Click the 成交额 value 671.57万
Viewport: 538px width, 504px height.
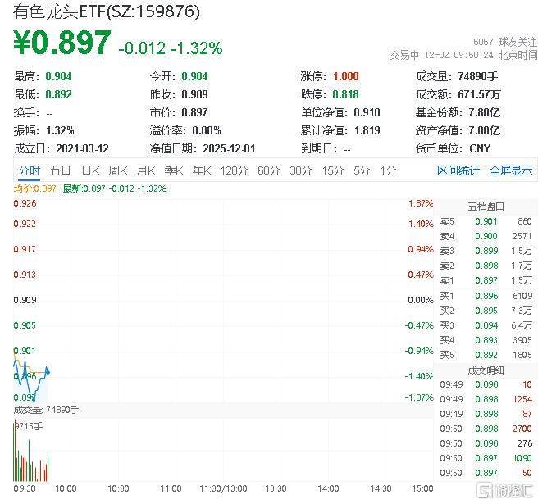click(479, 94)
